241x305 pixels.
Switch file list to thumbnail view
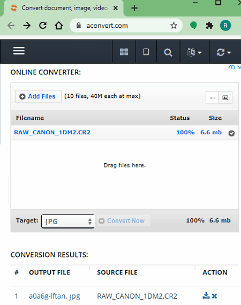coord(225,97)
